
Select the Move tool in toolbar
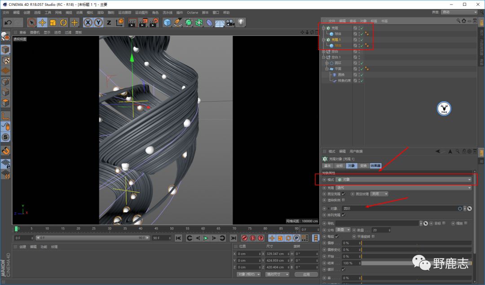pyautogui.click(x=42, y=22)
